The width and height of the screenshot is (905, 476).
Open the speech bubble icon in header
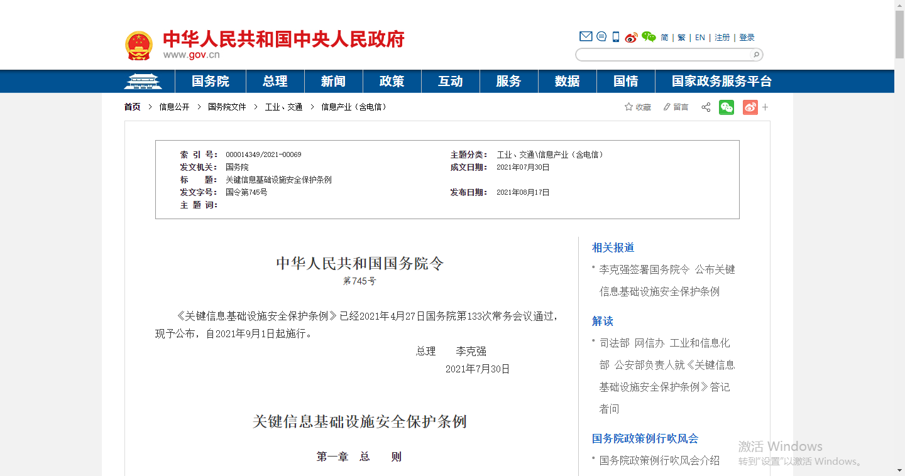(x=601, y=36)
